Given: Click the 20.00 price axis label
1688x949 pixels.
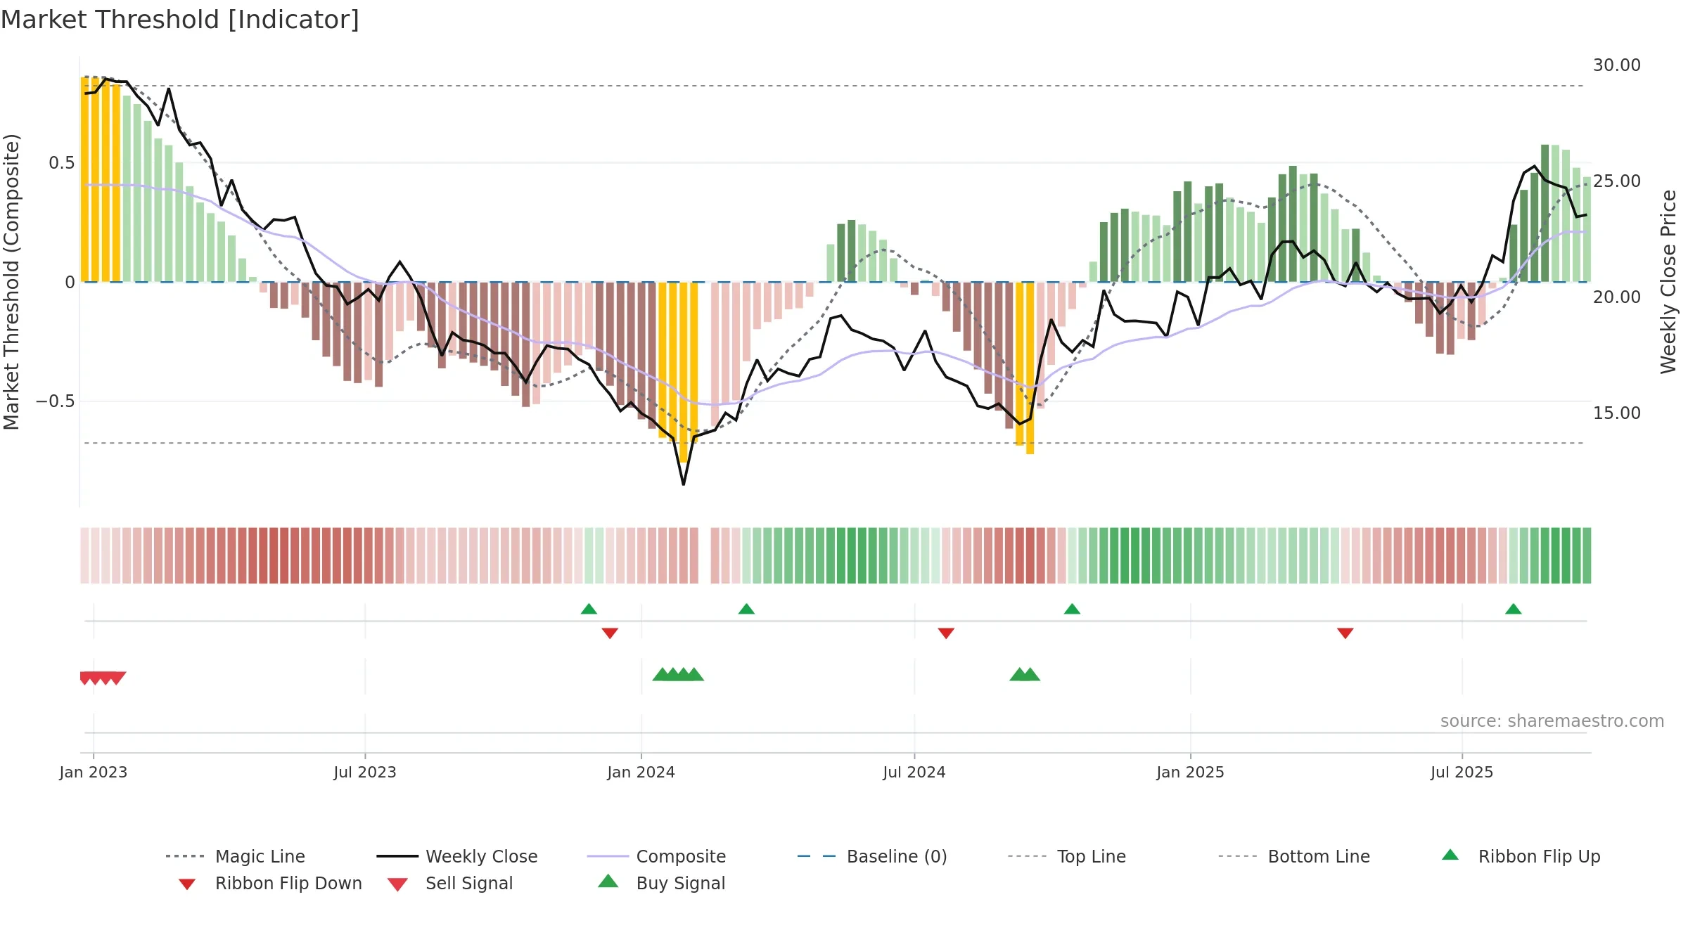Looking at the screenshot, I should tap(1617, 297).
